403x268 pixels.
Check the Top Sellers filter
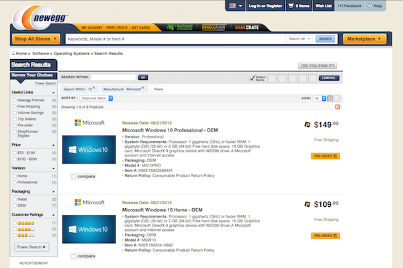click(15, 119)
